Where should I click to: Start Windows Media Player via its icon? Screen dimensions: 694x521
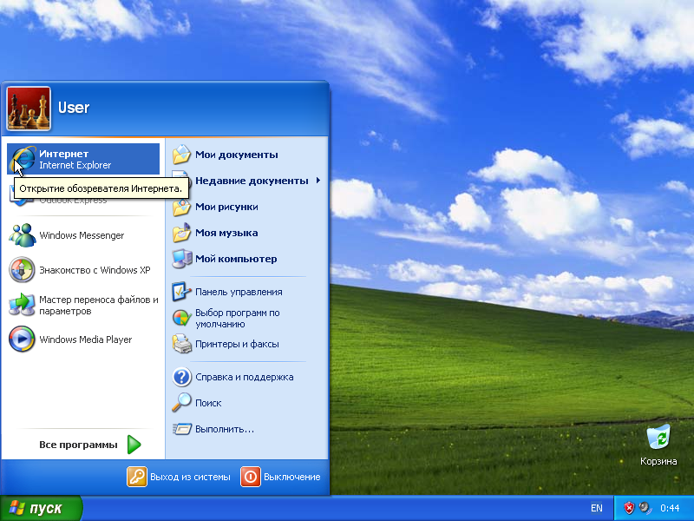pos(23,340)
